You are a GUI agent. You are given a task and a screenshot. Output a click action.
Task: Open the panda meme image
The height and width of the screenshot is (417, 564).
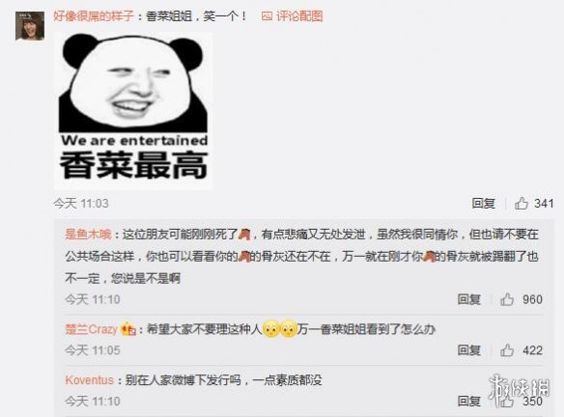133,111
